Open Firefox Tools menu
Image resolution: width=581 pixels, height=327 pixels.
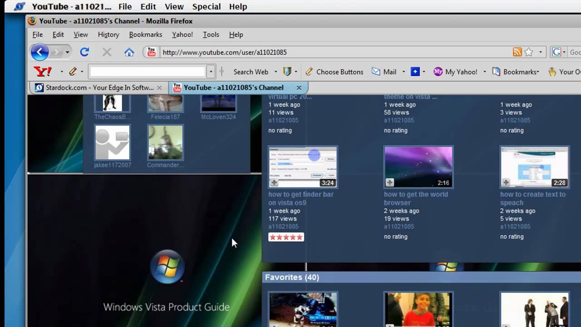(x=211, y=35)
